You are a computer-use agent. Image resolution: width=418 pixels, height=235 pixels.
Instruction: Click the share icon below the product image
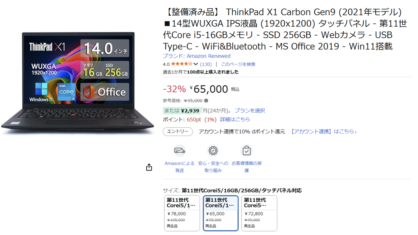pyautogui.click(x=149, y=167)
